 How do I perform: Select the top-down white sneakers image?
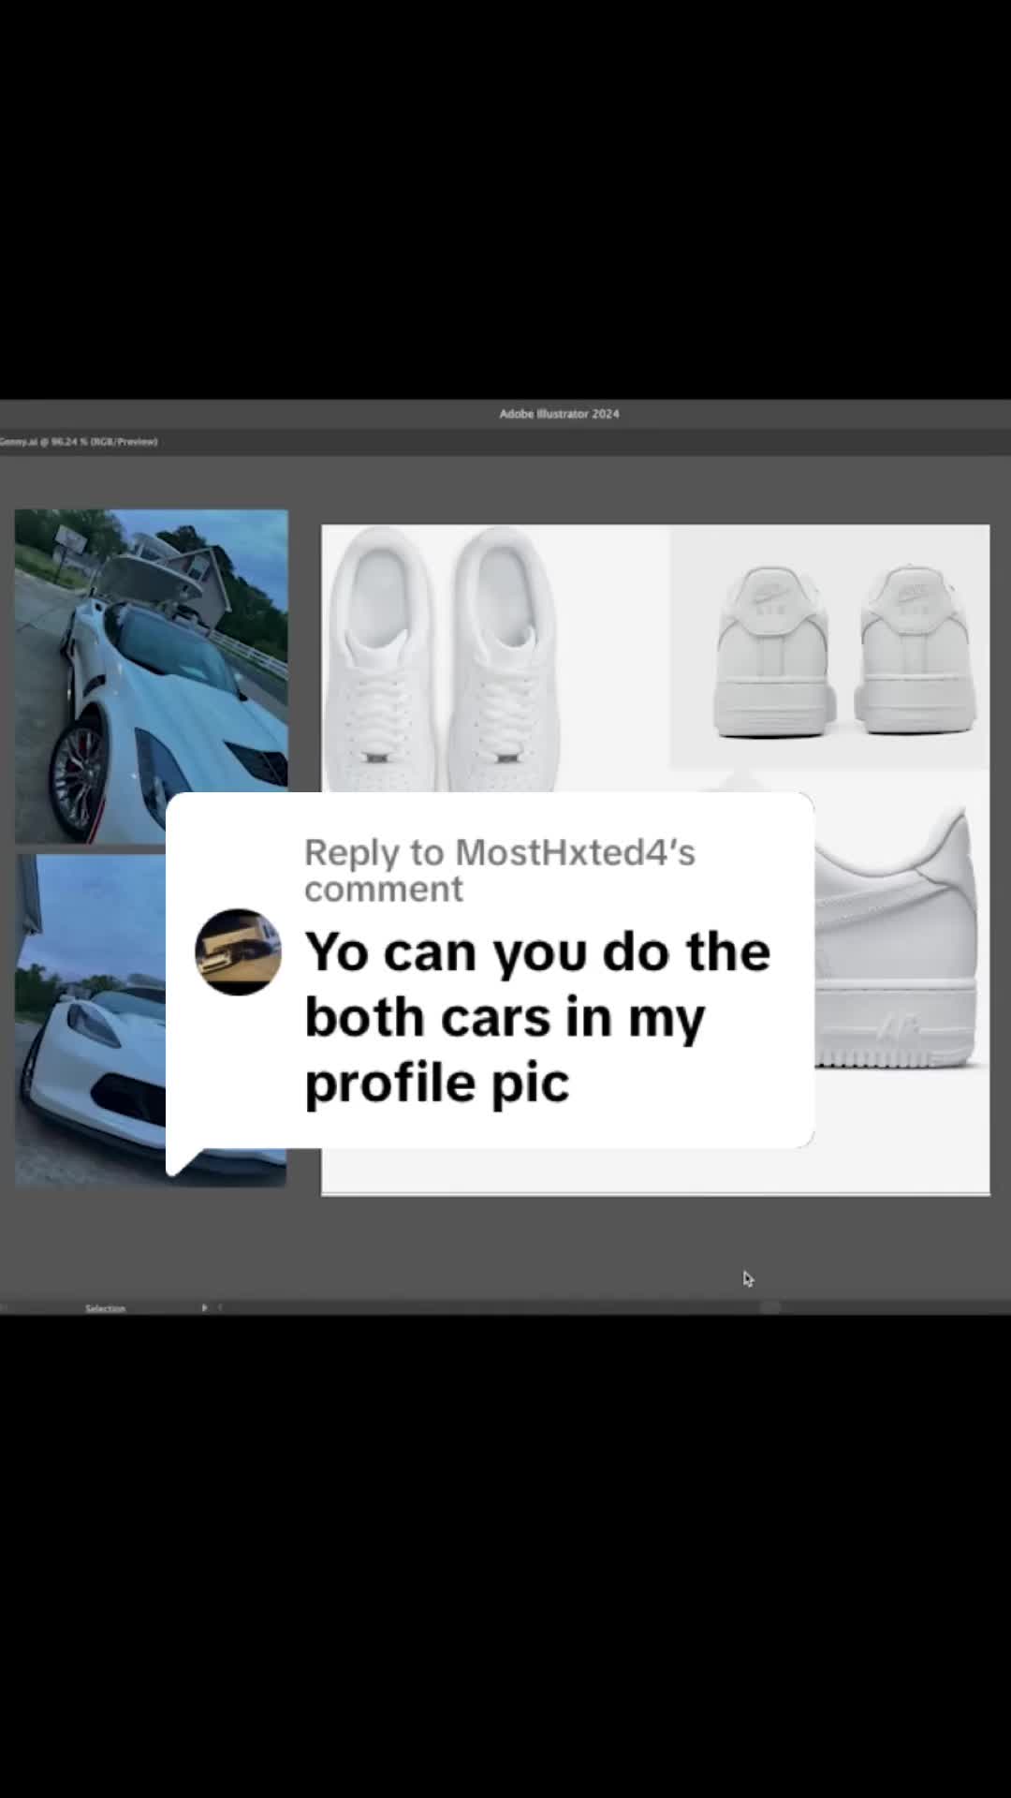point(442,658)
